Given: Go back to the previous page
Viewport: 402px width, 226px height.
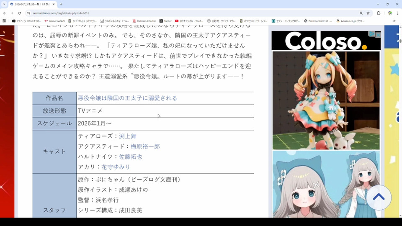Looking at the screenshot, I should 5,13.
